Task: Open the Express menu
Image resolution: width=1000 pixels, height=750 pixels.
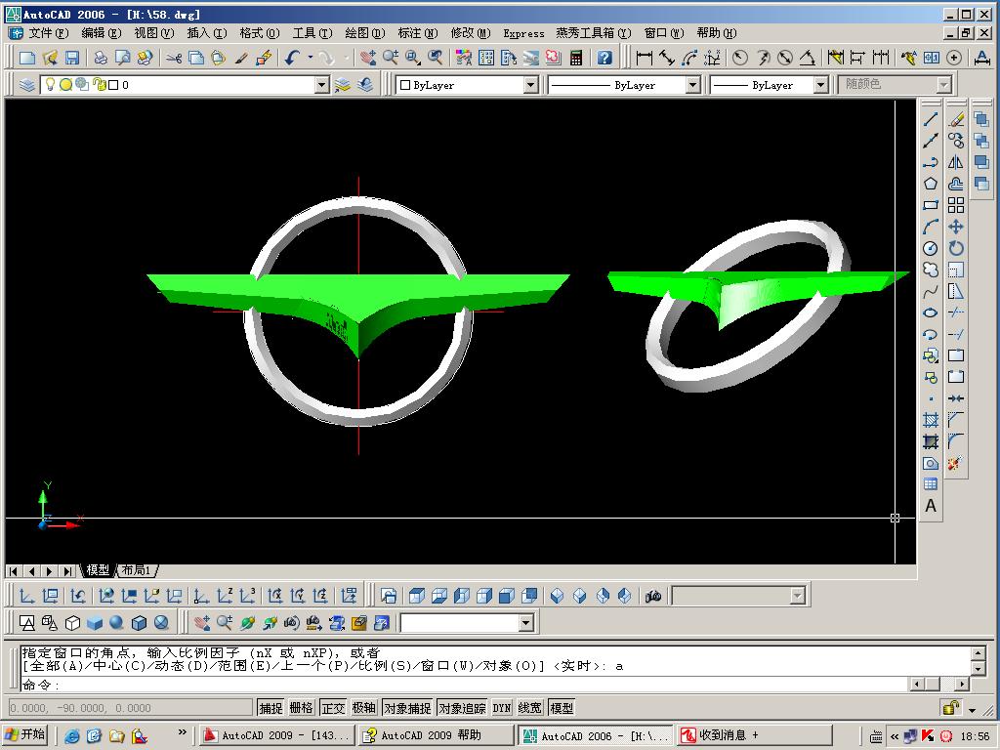Action: tap(523, 33)
